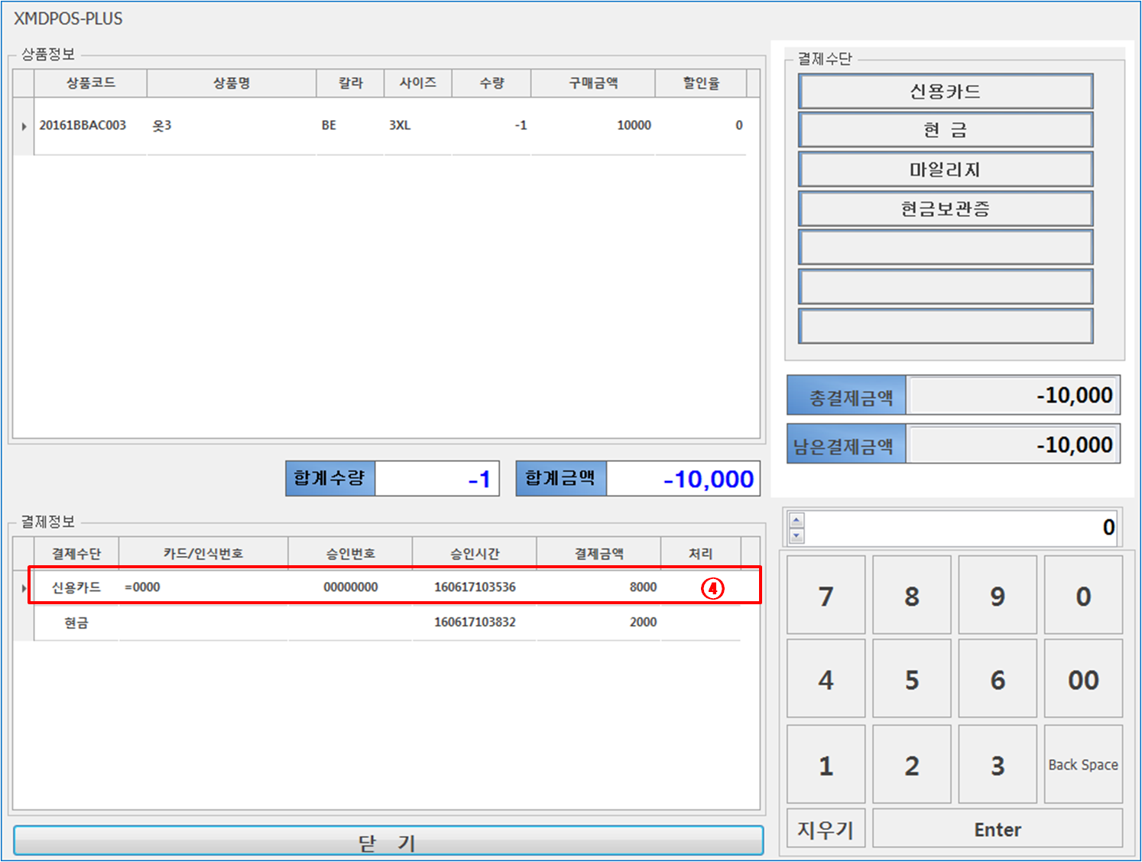1142x862 pixels.
Task: Click purchase amount cell 10000
Action: 593,125
